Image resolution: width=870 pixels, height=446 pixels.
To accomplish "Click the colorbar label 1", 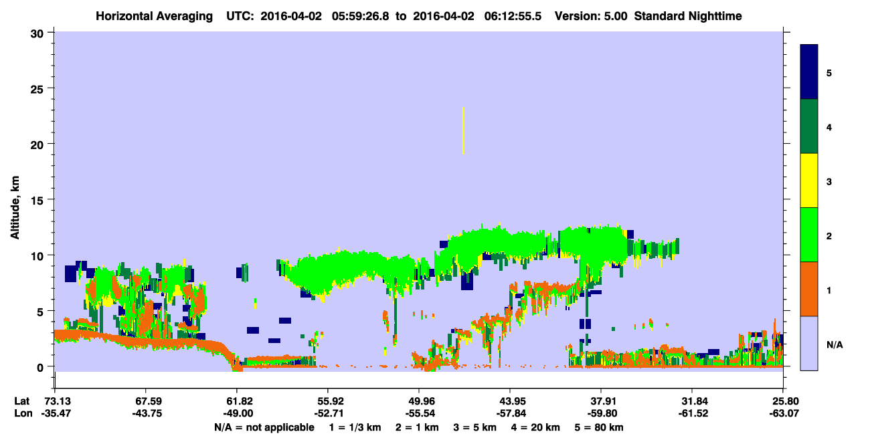I will click(829, 290).
